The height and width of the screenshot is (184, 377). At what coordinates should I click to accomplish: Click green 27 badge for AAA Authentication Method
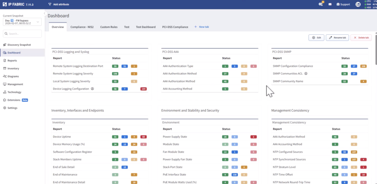pyautogui.click(x=225, y=74)
